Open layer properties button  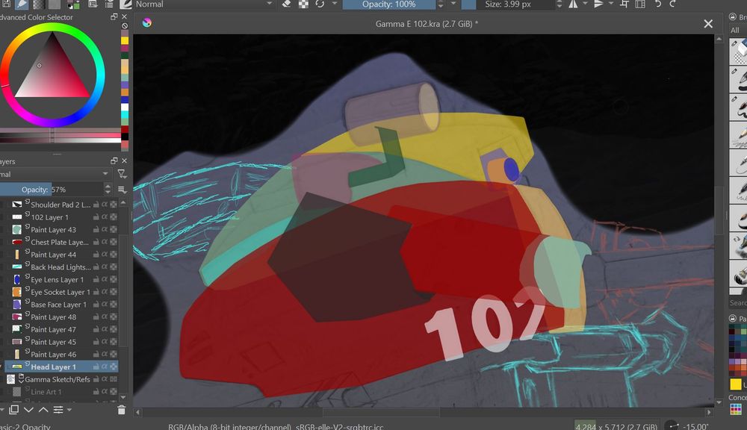pyautogui.click(x=58, y=410)
